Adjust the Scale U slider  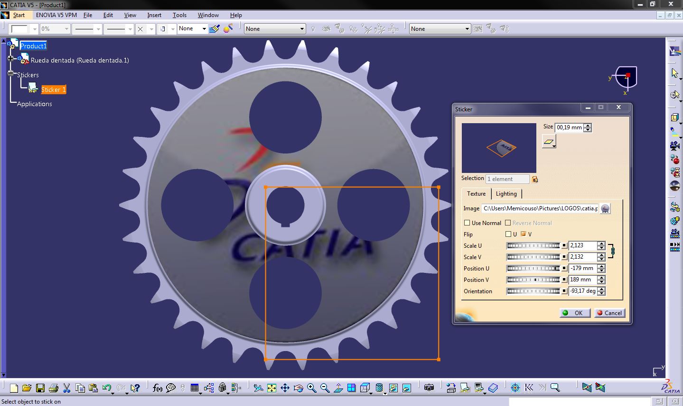pos(533,245)
